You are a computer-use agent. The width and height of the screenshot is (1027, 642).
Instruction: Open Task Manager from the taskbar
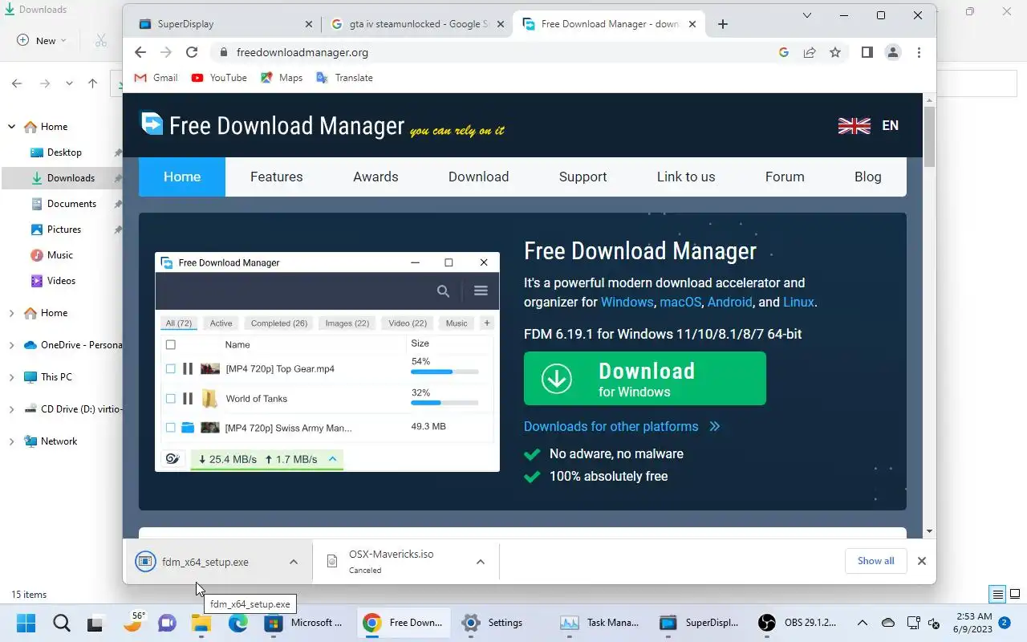coord(601,623)
